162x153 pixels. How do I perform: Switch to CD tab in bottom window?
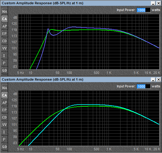[x=5, y=117]
